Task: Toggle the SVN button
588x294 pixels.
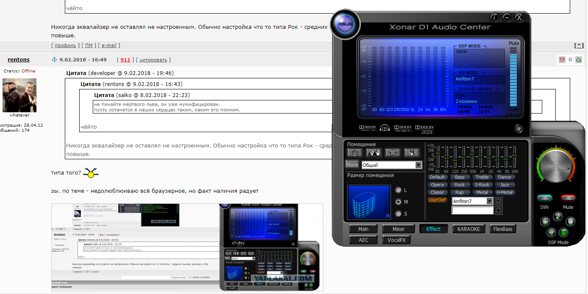Action: (544, 198)
